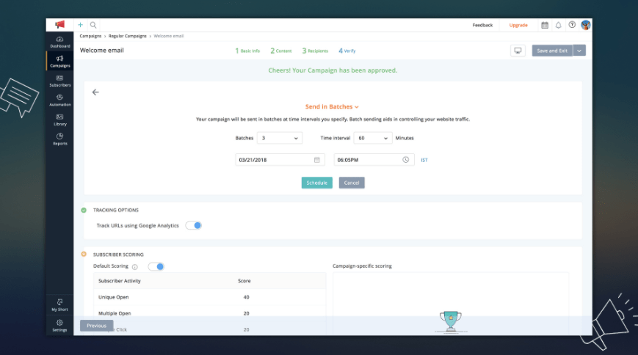
Task: Click the Welcome email title
Action: click(x=102, y=51)
